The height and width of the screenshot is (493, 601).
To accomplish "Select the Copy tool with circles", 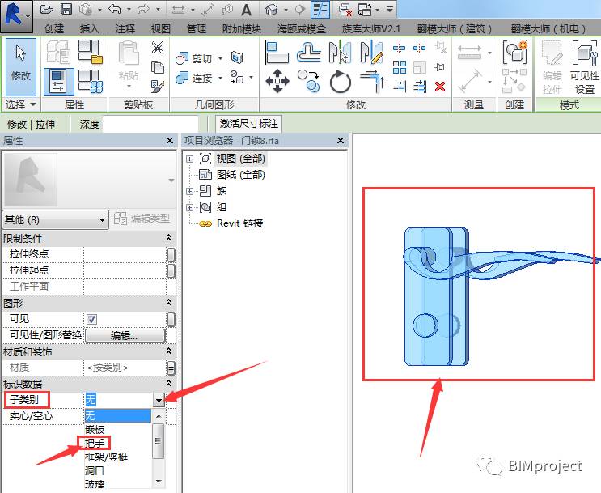I will (x=309, y=81).
